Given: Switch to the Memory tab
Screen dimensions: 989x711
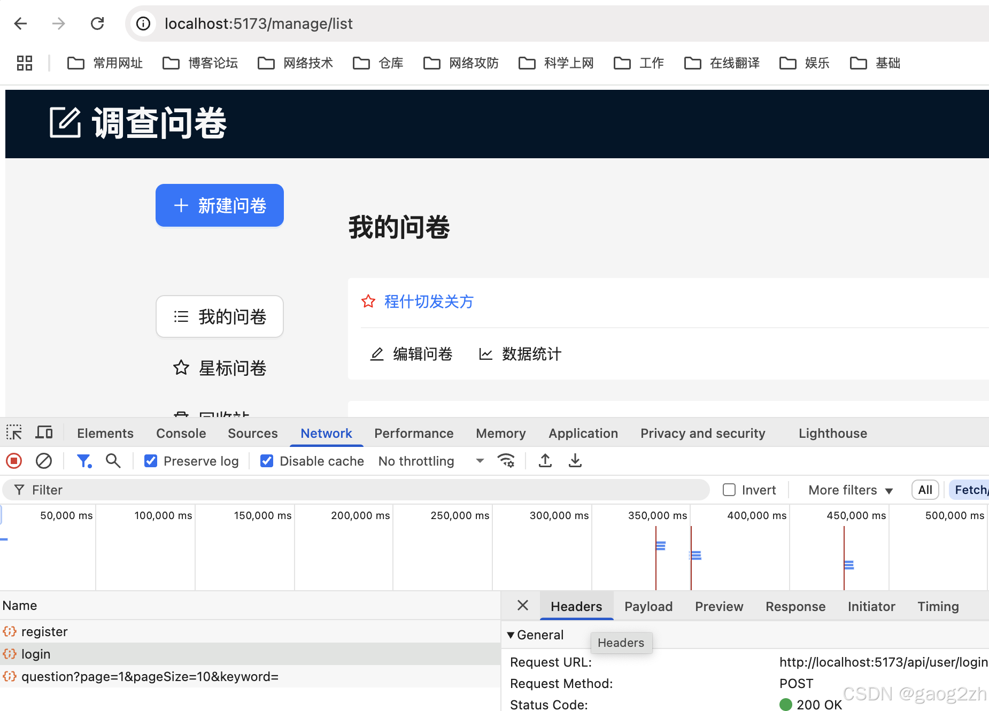Looking at the screenshot, I should pos(501,433).
